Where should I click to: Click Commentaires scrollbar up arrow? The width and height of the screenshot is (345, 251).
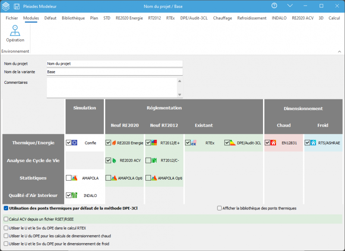click(x=180, y=81)
